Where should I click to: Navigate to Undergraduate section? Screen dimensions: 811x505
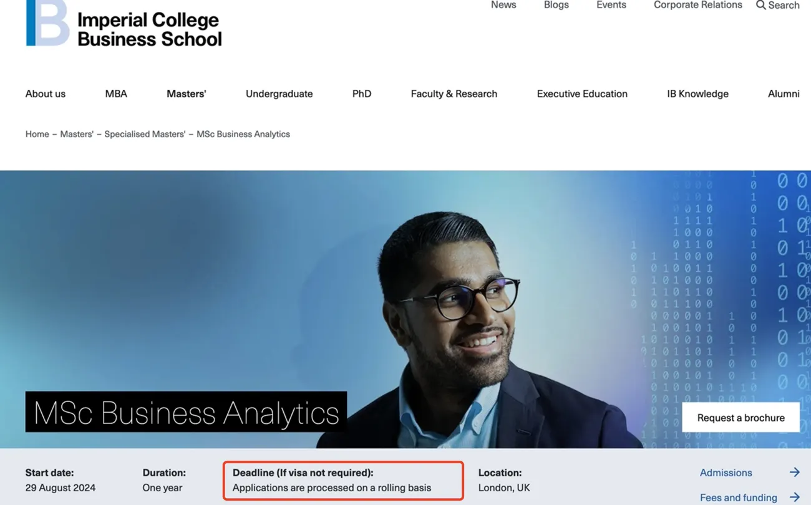[279, 94]
